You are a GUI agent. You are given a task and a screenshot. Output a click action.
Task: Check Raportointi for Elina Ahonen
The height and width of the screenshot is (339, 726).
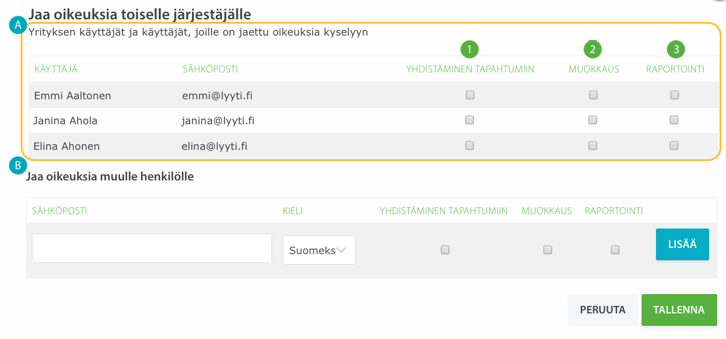674,145
